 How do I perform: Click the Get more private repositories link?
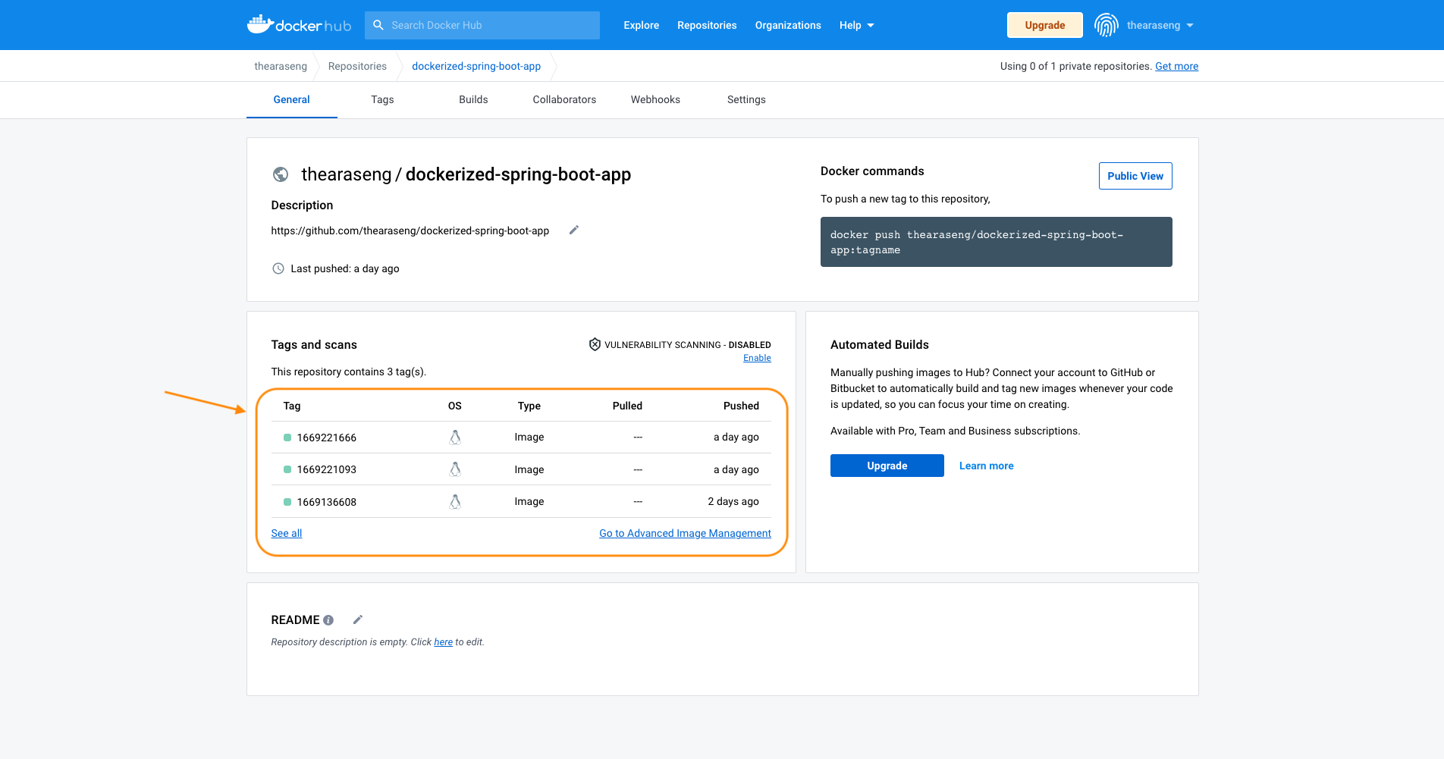pyautogui.click(x=1177, y=66)
